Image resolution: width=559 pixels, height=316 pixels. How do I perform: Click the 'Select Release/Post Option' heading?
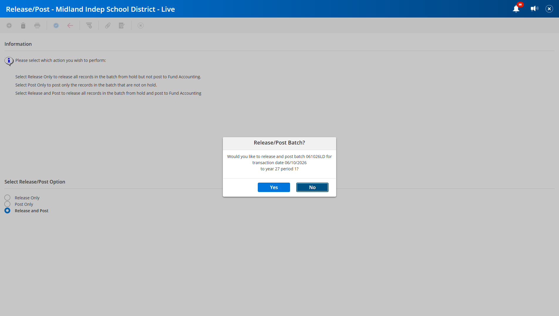[x=35, y=182]
